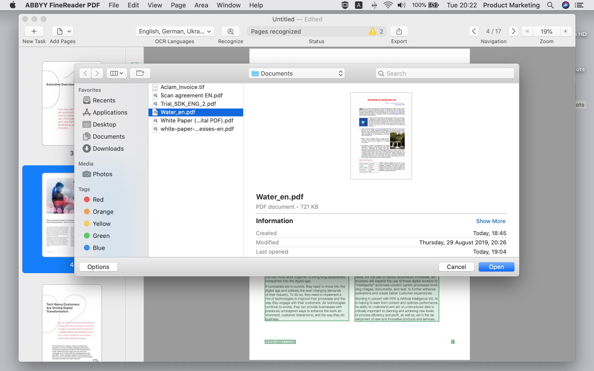Click the 4 / 17 page number field
The width and height of the screenshot is (594, 371).
(493, 31)
